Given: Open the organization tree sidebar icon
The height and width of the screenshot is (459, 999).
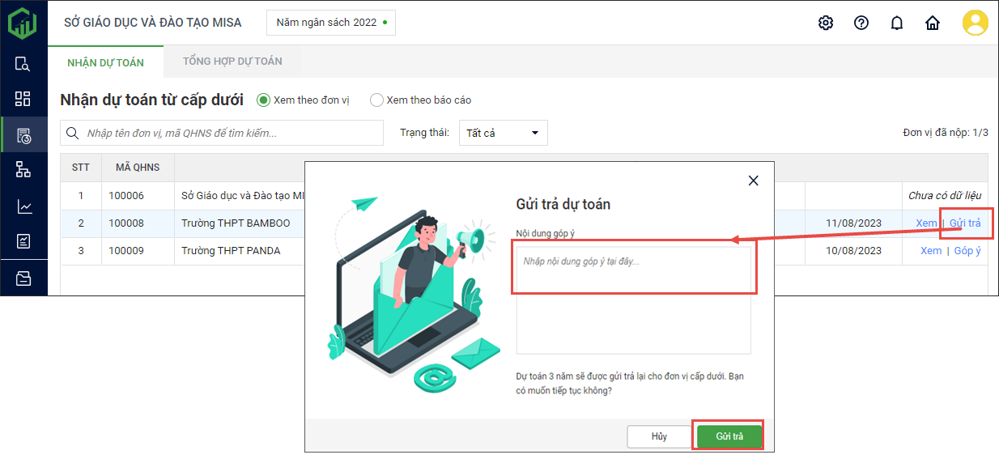Looking at the screenshot, I should 23,169.
